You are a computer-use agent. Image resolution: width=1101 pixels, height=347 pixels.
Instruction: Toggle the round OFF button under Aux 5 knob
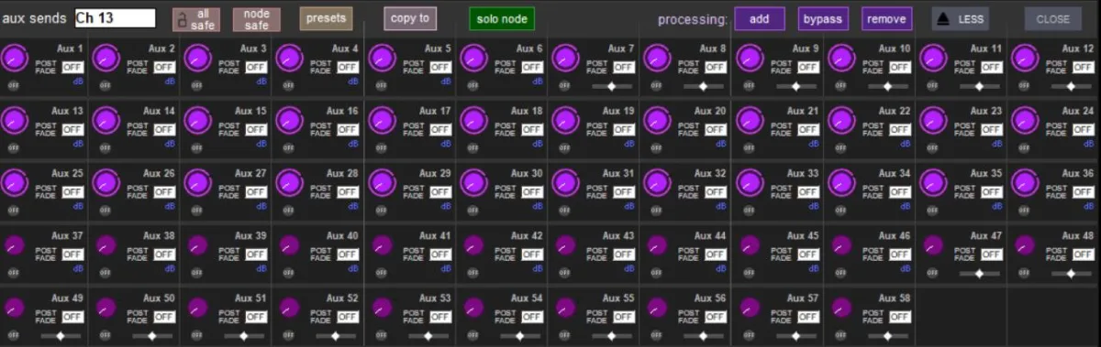click(x=381, y=85)
